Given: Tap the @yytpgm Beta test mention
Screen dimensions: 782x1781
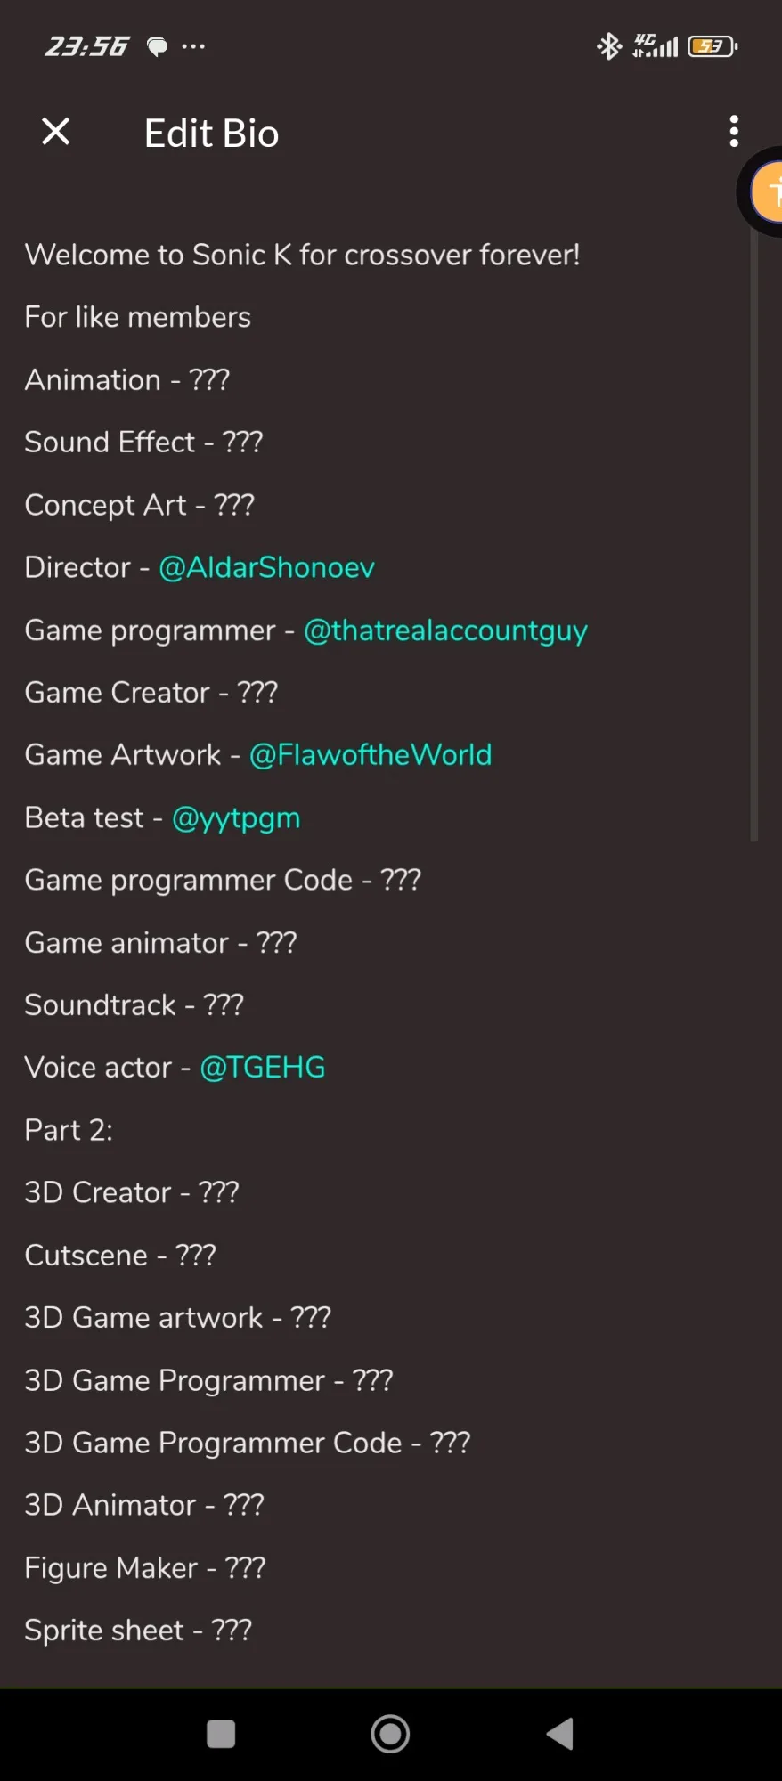Looking at the screenshot, I should click(236, 818).
